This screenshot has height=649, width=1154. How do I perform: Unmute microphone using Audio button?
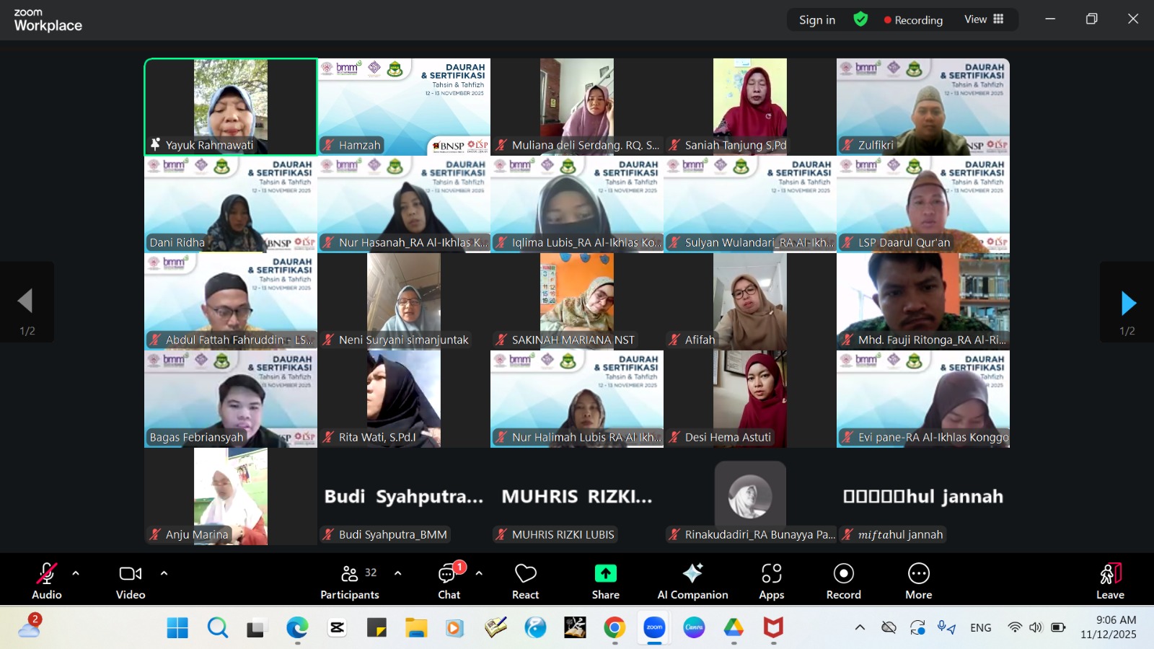click(x=46, y=574)
